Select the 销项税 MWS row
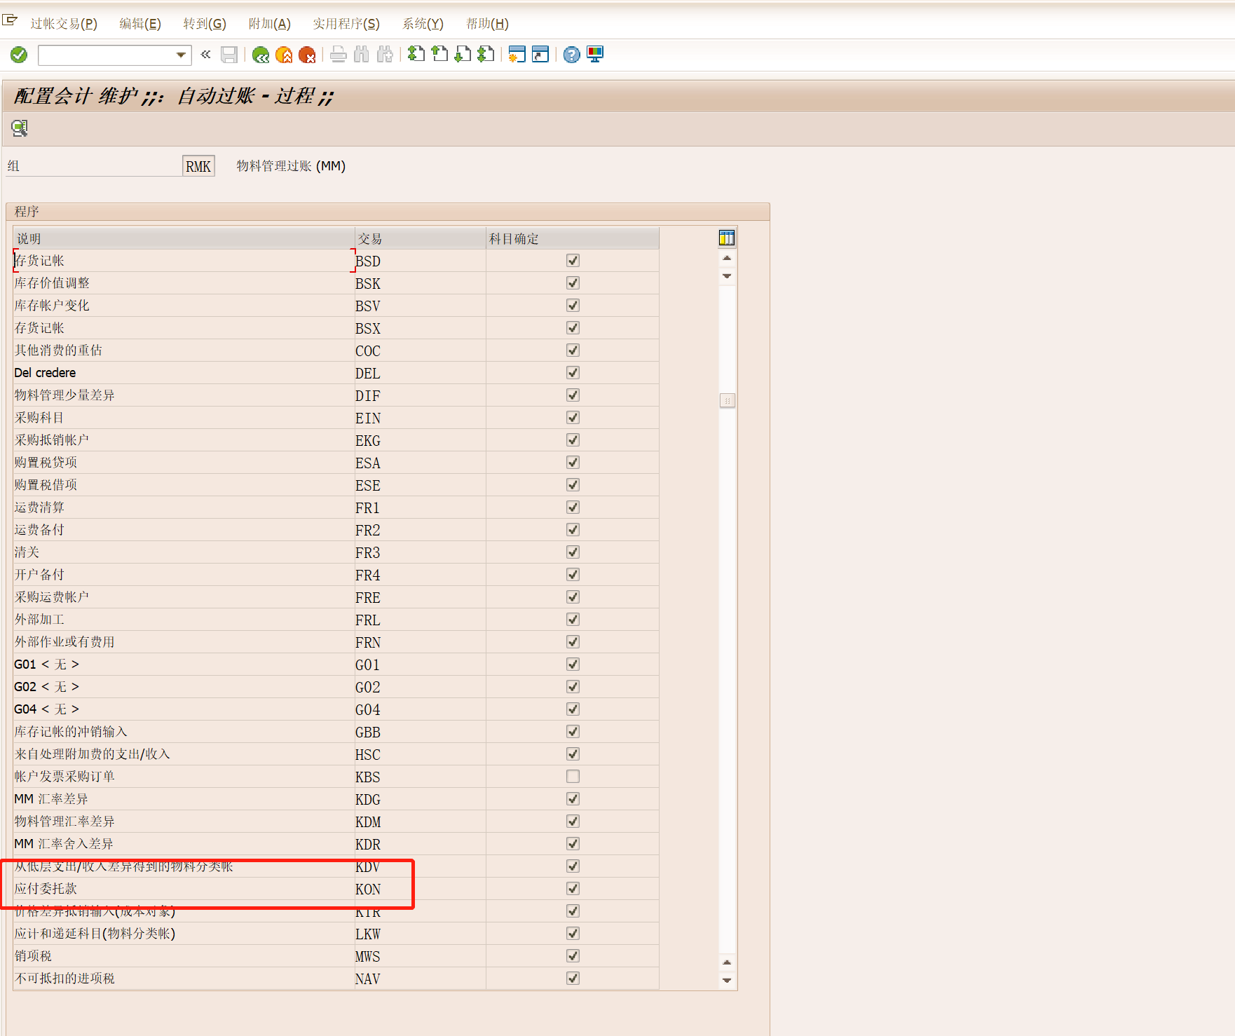The image size is (1235, 1036). click(336, 956)
